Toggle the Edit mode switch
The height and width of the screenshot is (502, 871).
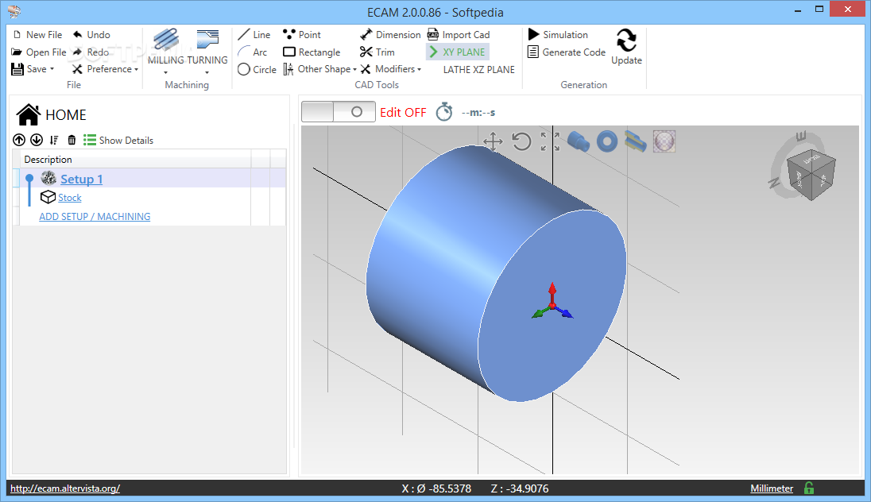click(339, 112)
